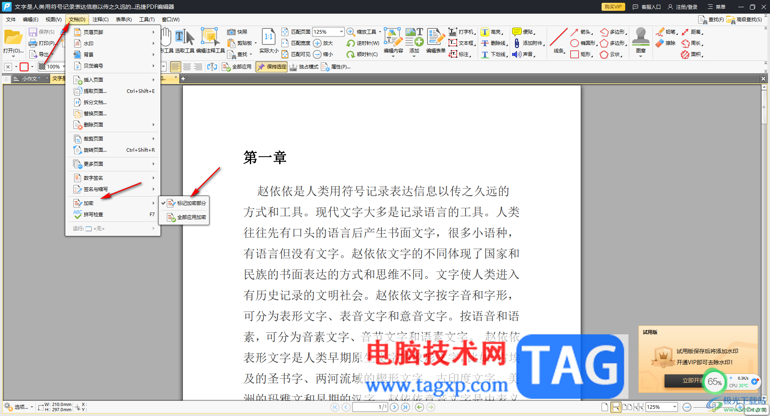This screenshot has width=770, height=416.
Task: Choose 提取页面 from the menu
Action: (x=113, y=91)
